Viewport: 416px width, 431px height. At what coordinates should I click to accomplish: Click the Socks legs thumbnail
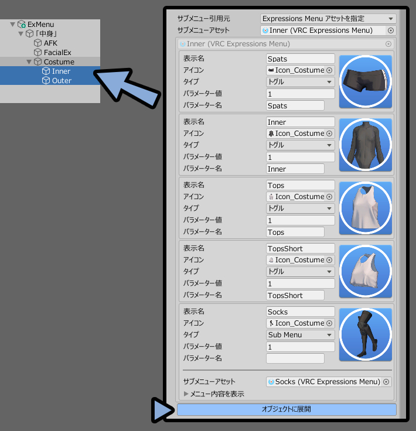point(366,334)
